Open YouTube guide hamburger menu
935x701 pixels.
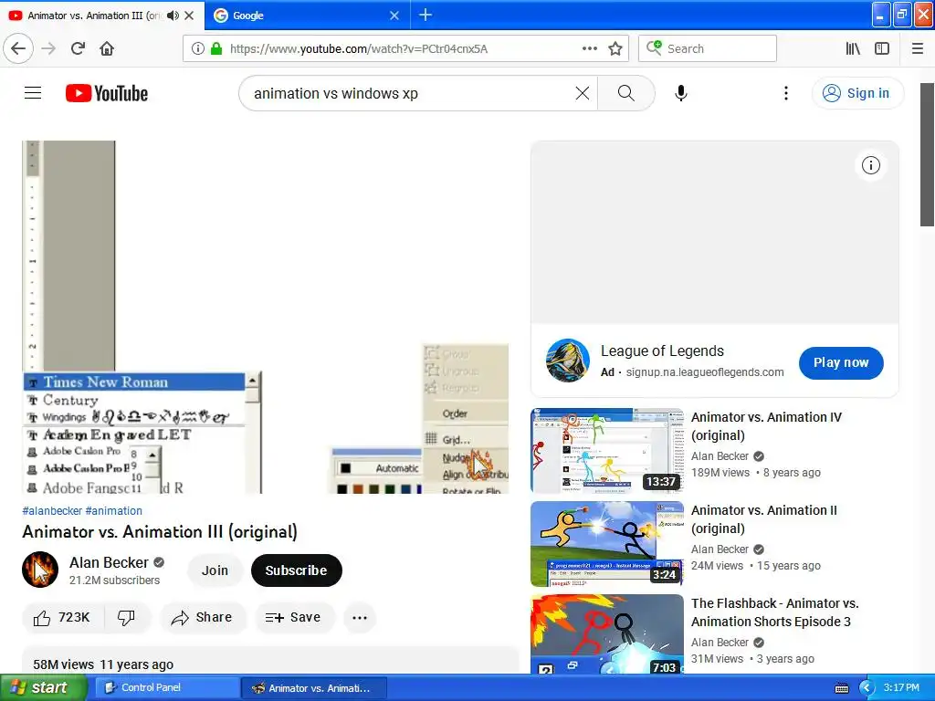coord(33,93)
